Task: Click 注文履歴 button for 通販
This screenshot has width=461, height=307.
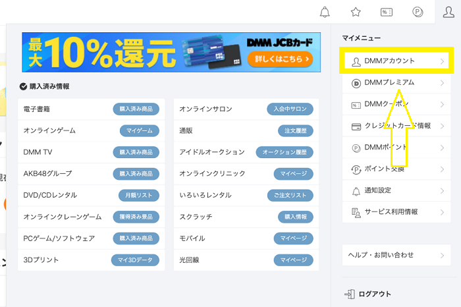Action: click(x=296, y=130)
